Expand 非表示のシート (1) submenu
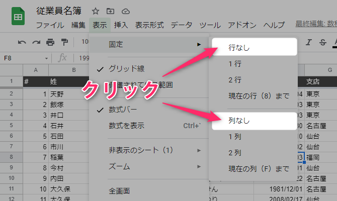 (149, 150)
